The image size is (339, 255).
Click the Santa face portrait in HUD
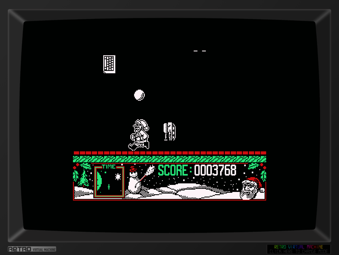point(252,188)
